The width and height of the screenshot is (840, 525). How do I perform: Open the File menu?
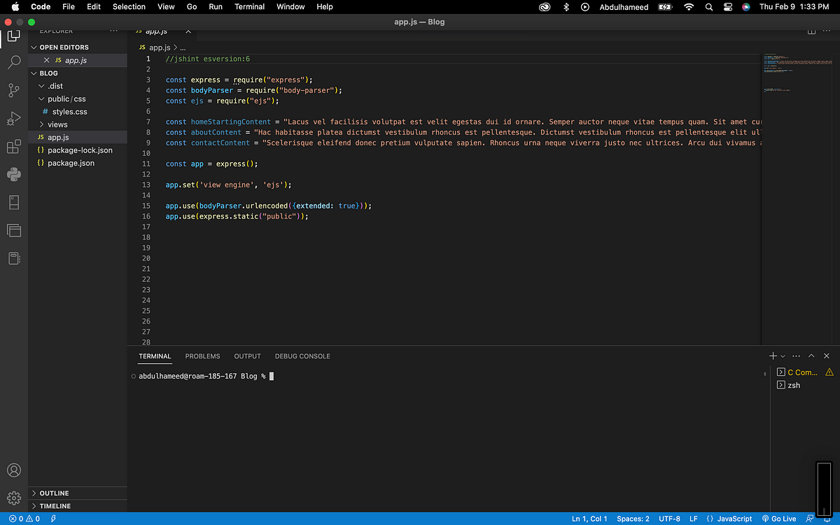(69, 7)
